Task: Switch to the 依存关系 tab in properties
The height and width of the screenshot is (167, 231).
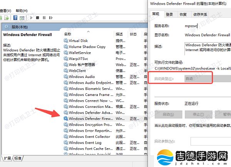Action: click(200, 15)
